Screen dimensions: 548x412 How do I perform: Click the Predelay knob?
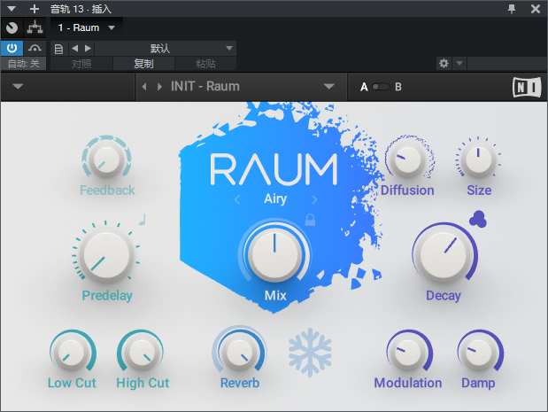(x=106, y=255)
